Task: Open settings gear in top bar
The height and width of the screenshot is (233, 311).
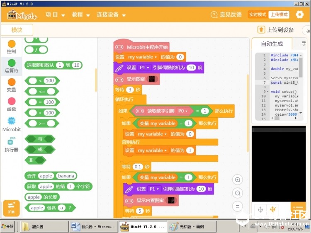Action: [299, 15]
